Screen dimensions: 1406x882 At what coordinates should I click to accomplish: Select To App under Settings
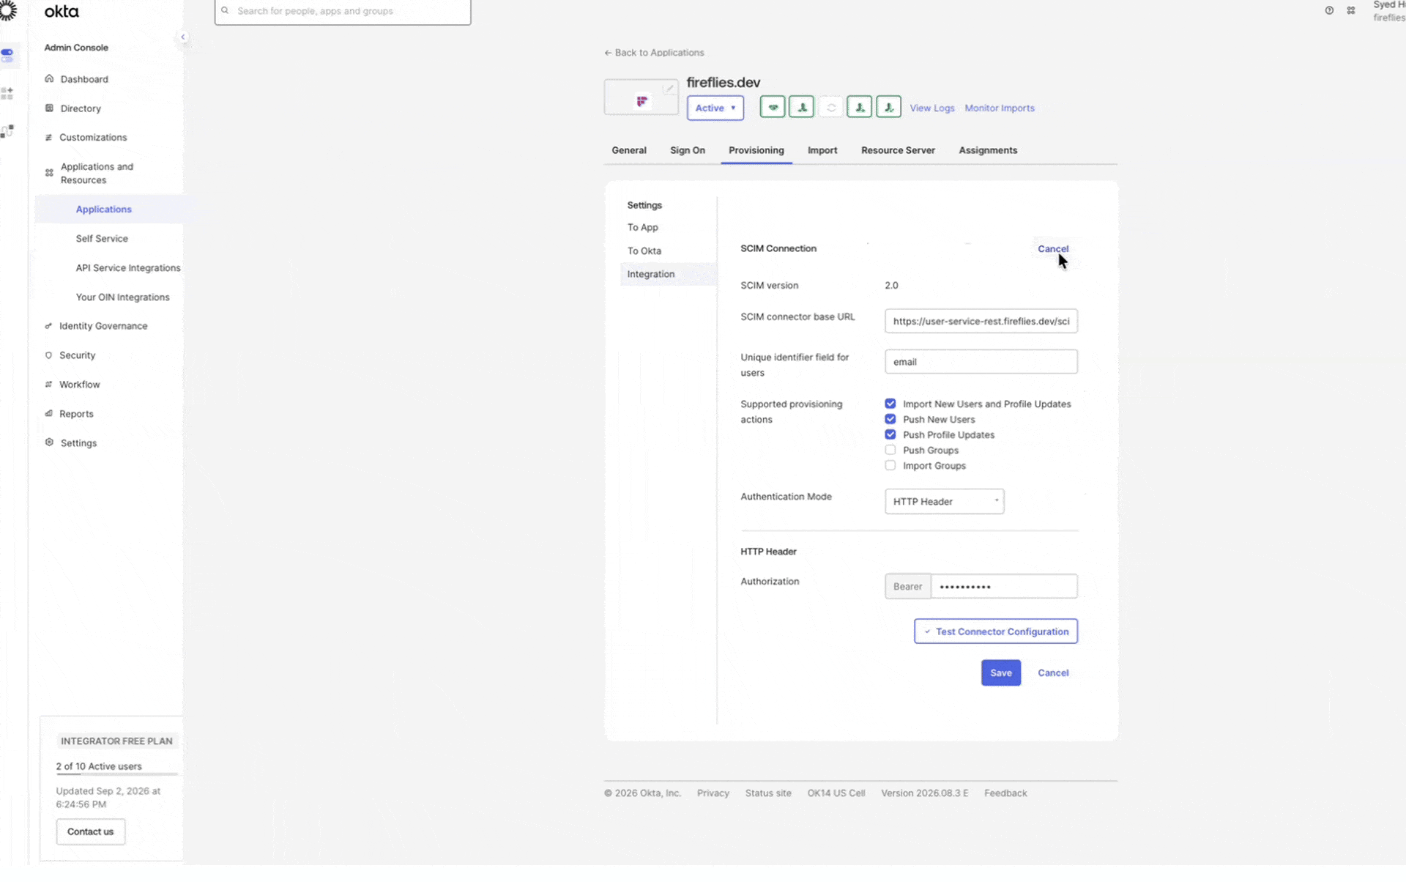click(643, 228)
